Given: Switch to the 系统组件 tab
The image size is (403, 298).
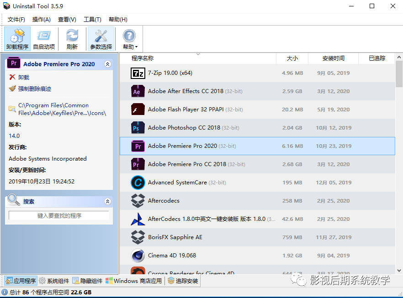Looking at the screenshot, I should tap(54, 281).
